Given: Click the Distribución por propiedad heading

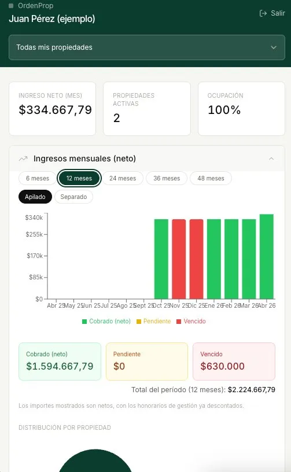Looking at the screenshot, I should click(65, 428).
